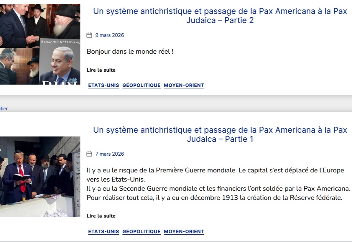Open GÉOPOLITIQUE tag on the Partie 1 post
The width and height of the screenshot is (352, 242).
pos(142,232)
